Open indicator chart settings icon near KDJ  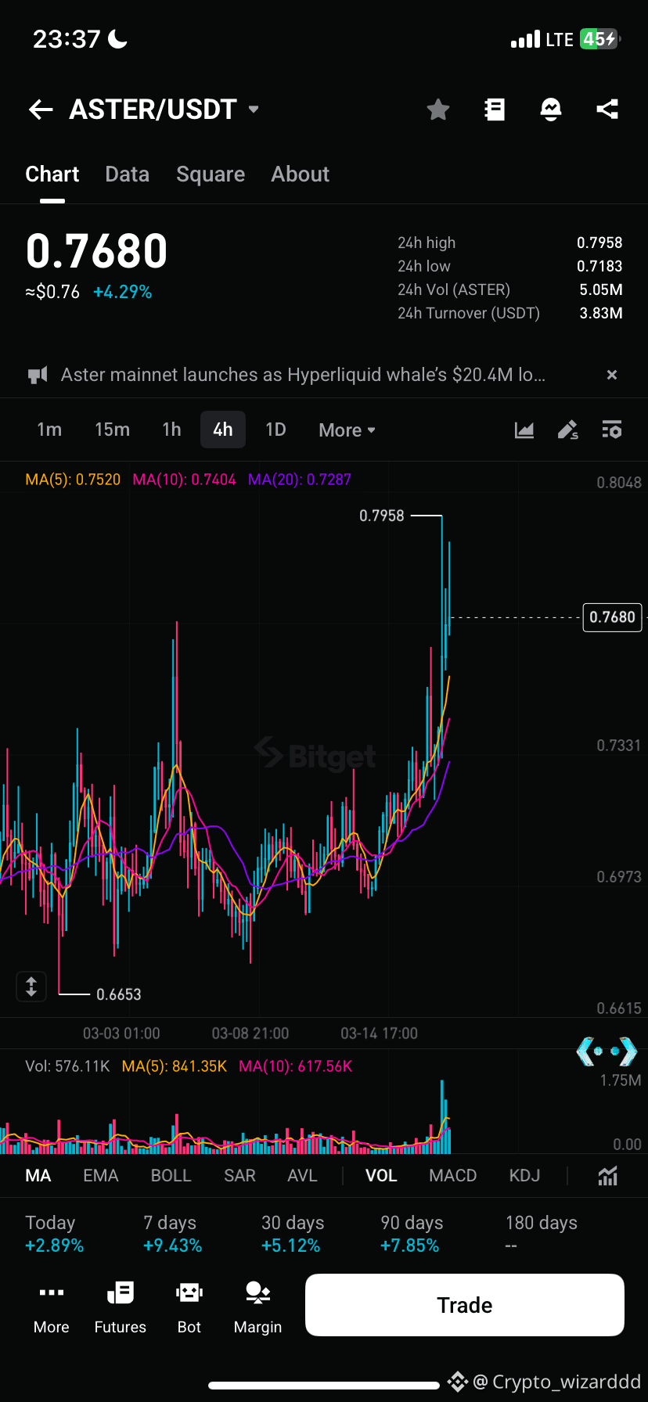[608, 1176]
